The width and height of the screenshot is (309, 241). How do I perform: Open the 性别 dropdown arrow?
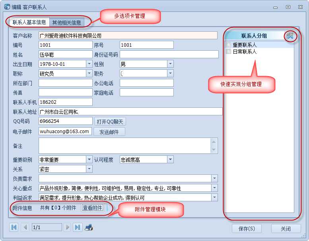(x=170, y=64)
